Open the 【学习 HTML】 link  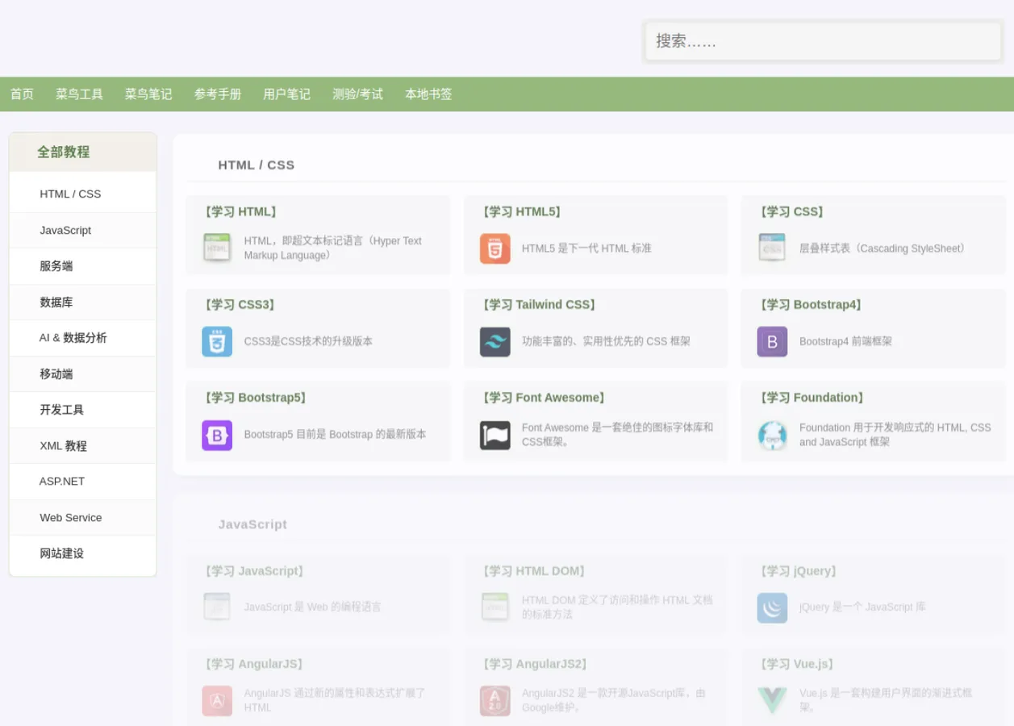(x=241, y=211)
